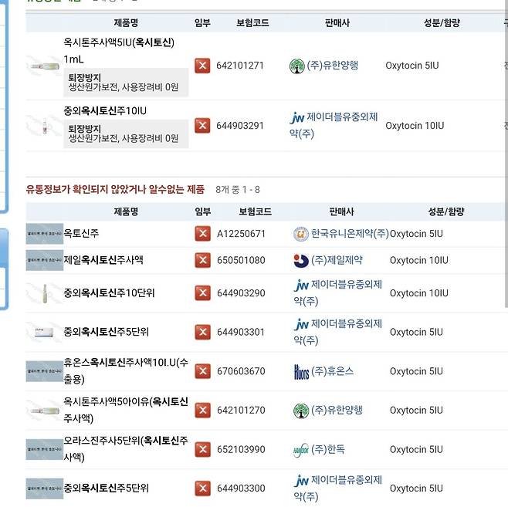
Task: Click red X icon for 중외옥시토신주10IU row
Action: click(202, 126)
